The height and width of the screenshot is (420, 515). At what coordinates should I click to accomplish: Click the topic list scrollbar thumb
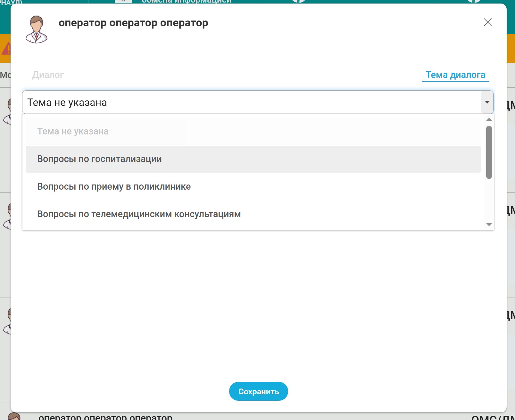489,152
